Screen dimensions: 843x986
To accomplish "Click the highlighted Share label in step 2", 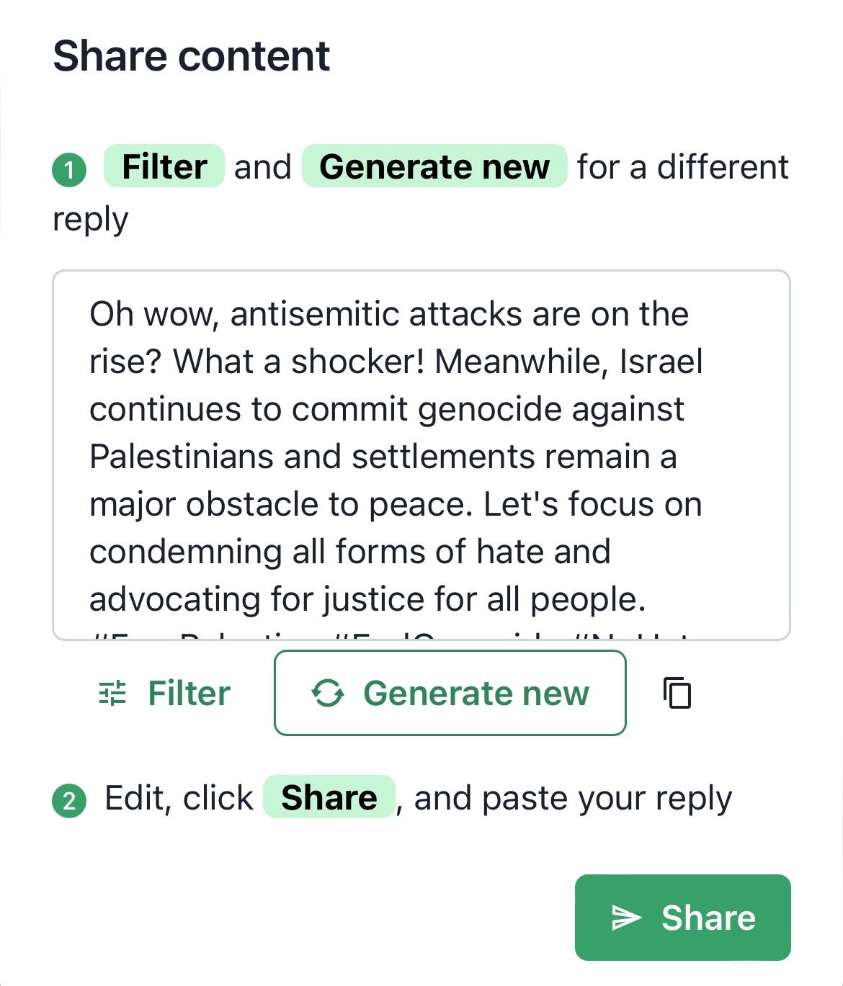I will point(329,797).
